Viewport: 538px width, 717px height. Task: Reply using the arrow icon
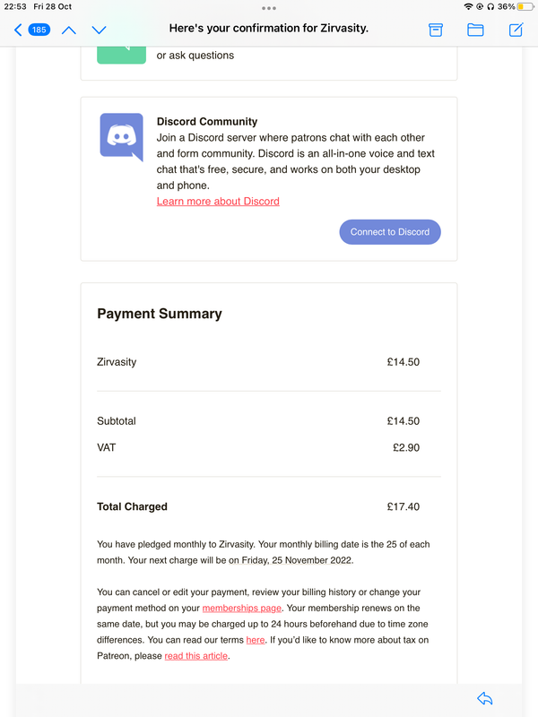coord(484,698)
